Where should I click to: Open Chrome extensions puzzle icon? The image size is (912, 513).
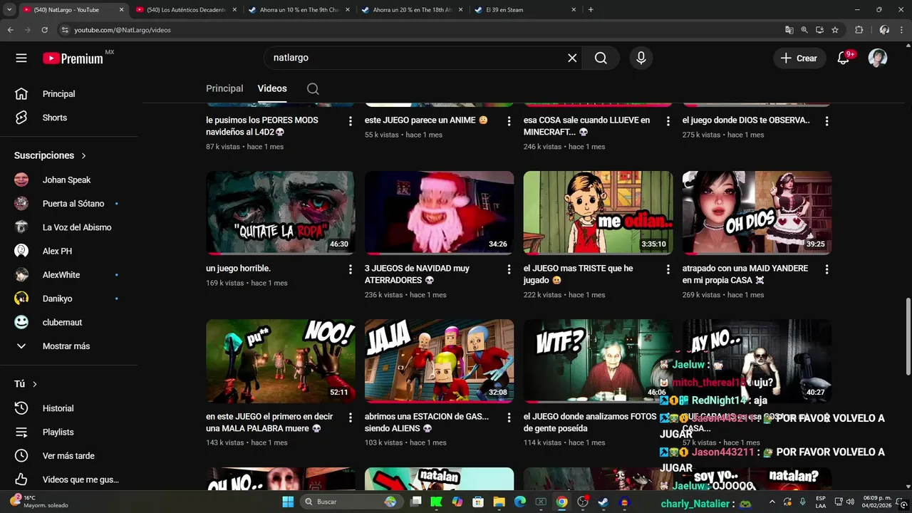(859, 30)
